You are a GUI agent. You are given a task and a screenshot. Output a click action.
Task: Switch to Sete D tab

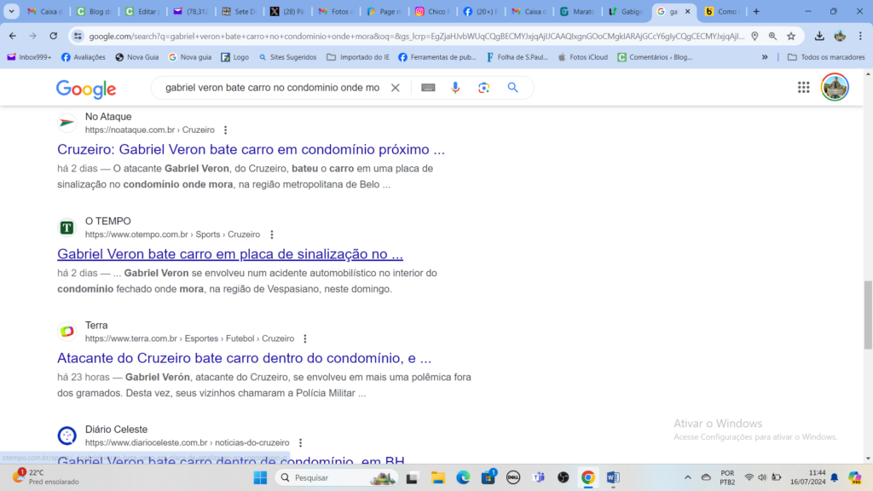tap(239, 11)
